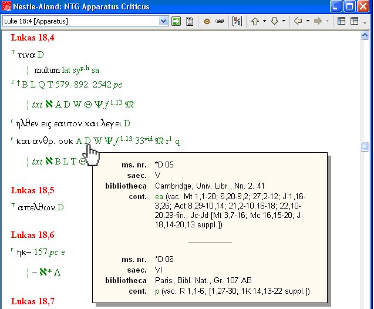This screenshot has width=374, height=309.
Task: Click the orange circular target icon
Action: tap(207, 22)
